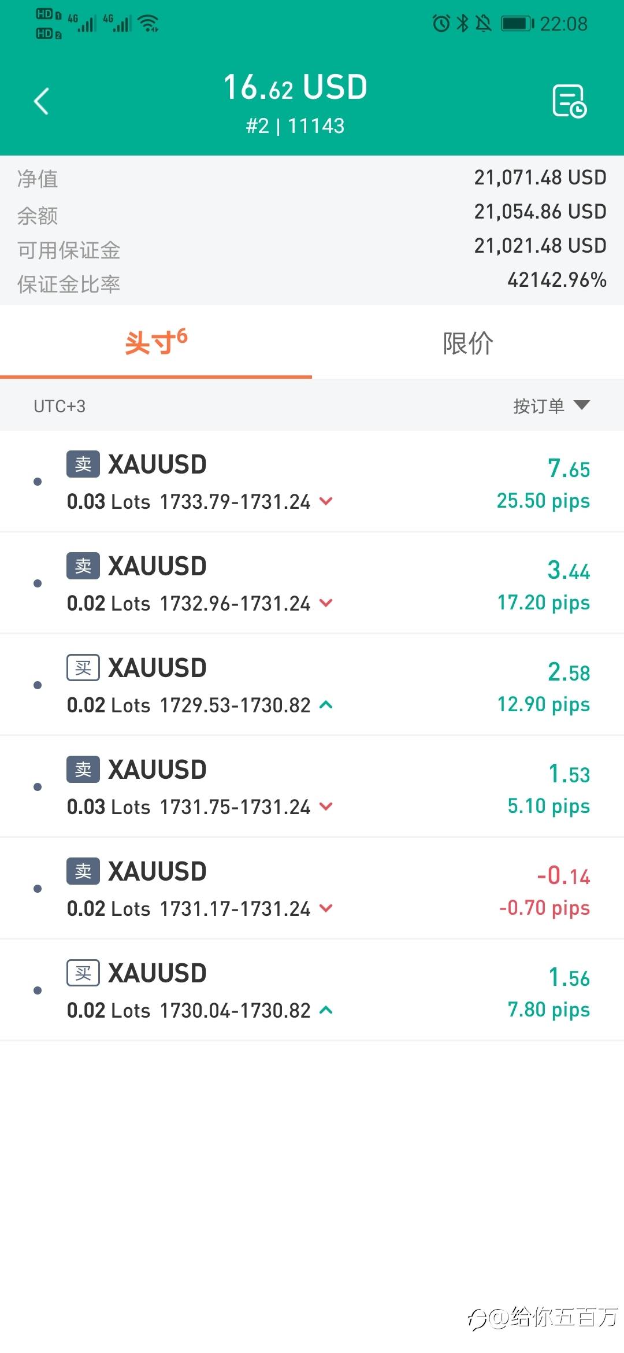Tap the back arrow icon
Screen dimensions: 624x1353
(42, 102)
